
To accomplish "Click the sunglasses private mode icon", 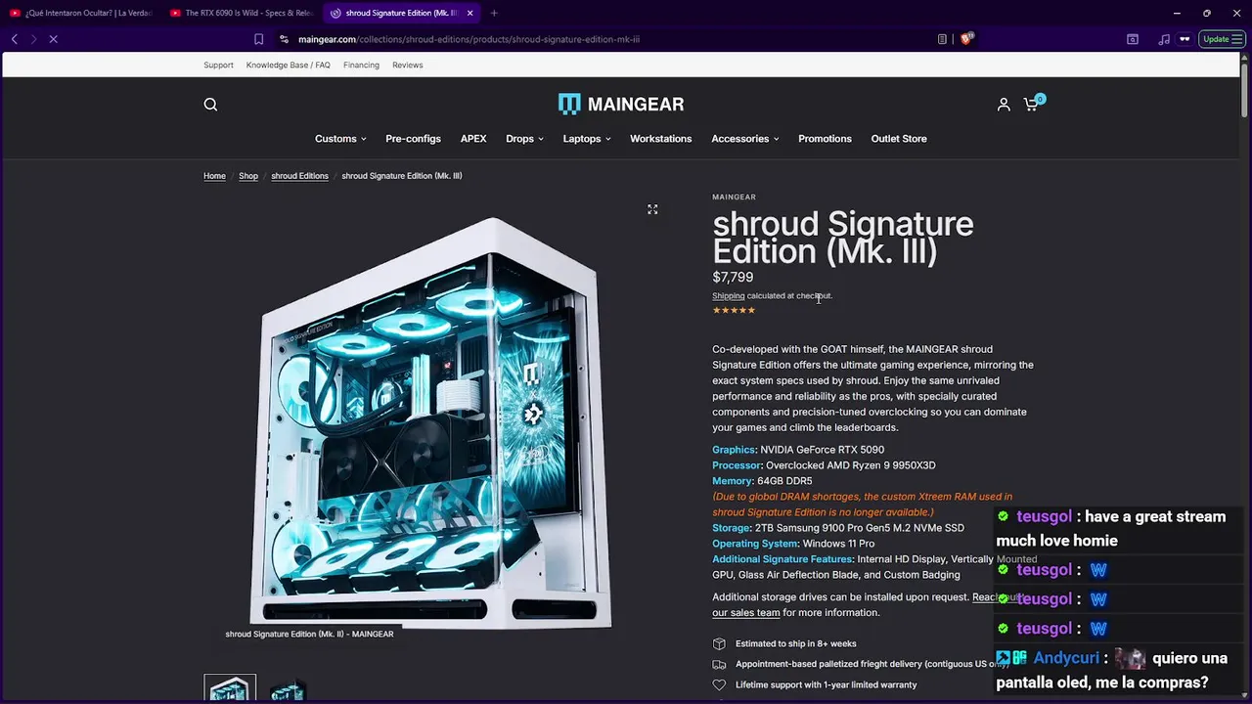I will coord(1185,39).
